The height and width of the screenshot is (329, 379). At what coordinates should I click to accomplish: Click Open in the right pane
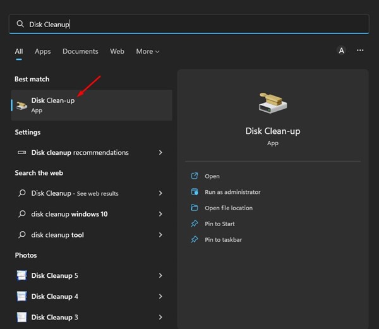point(212,176)
